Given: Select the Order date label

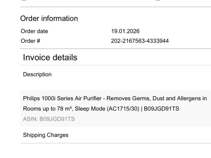Looking at the screenshot, I should [x=34, y=31].
